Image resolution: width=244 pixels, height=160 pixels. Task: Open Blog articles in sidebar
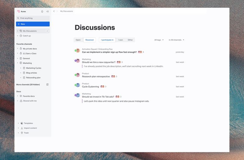click(x=31, y=73)
